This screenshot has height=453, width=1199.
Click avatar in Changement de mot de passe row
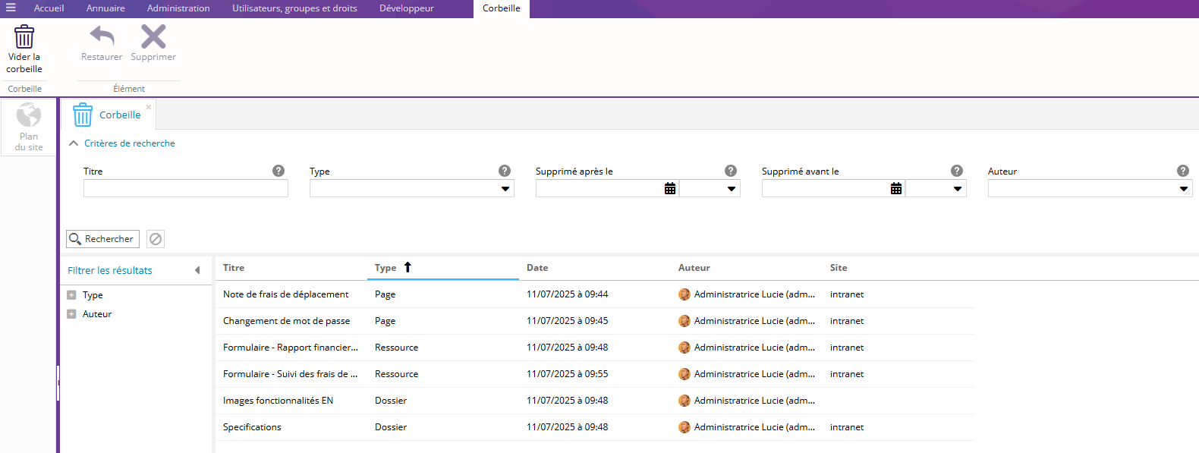684,321
